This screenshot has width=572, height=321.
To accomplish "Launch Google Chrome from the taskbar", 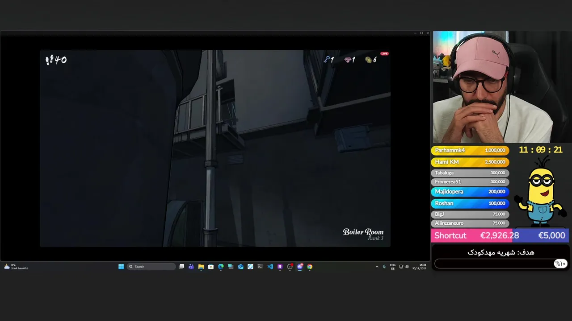I will pos(310,267).
